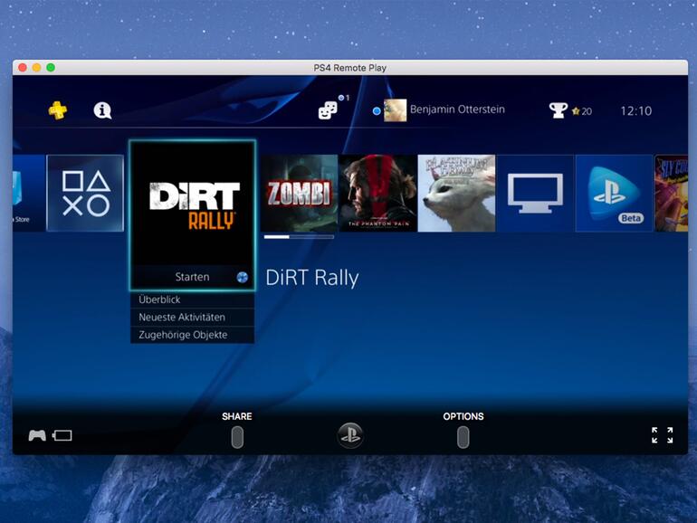Open the friends icon with badge
This screenshot has width=697, height=523.
point(329,110)
